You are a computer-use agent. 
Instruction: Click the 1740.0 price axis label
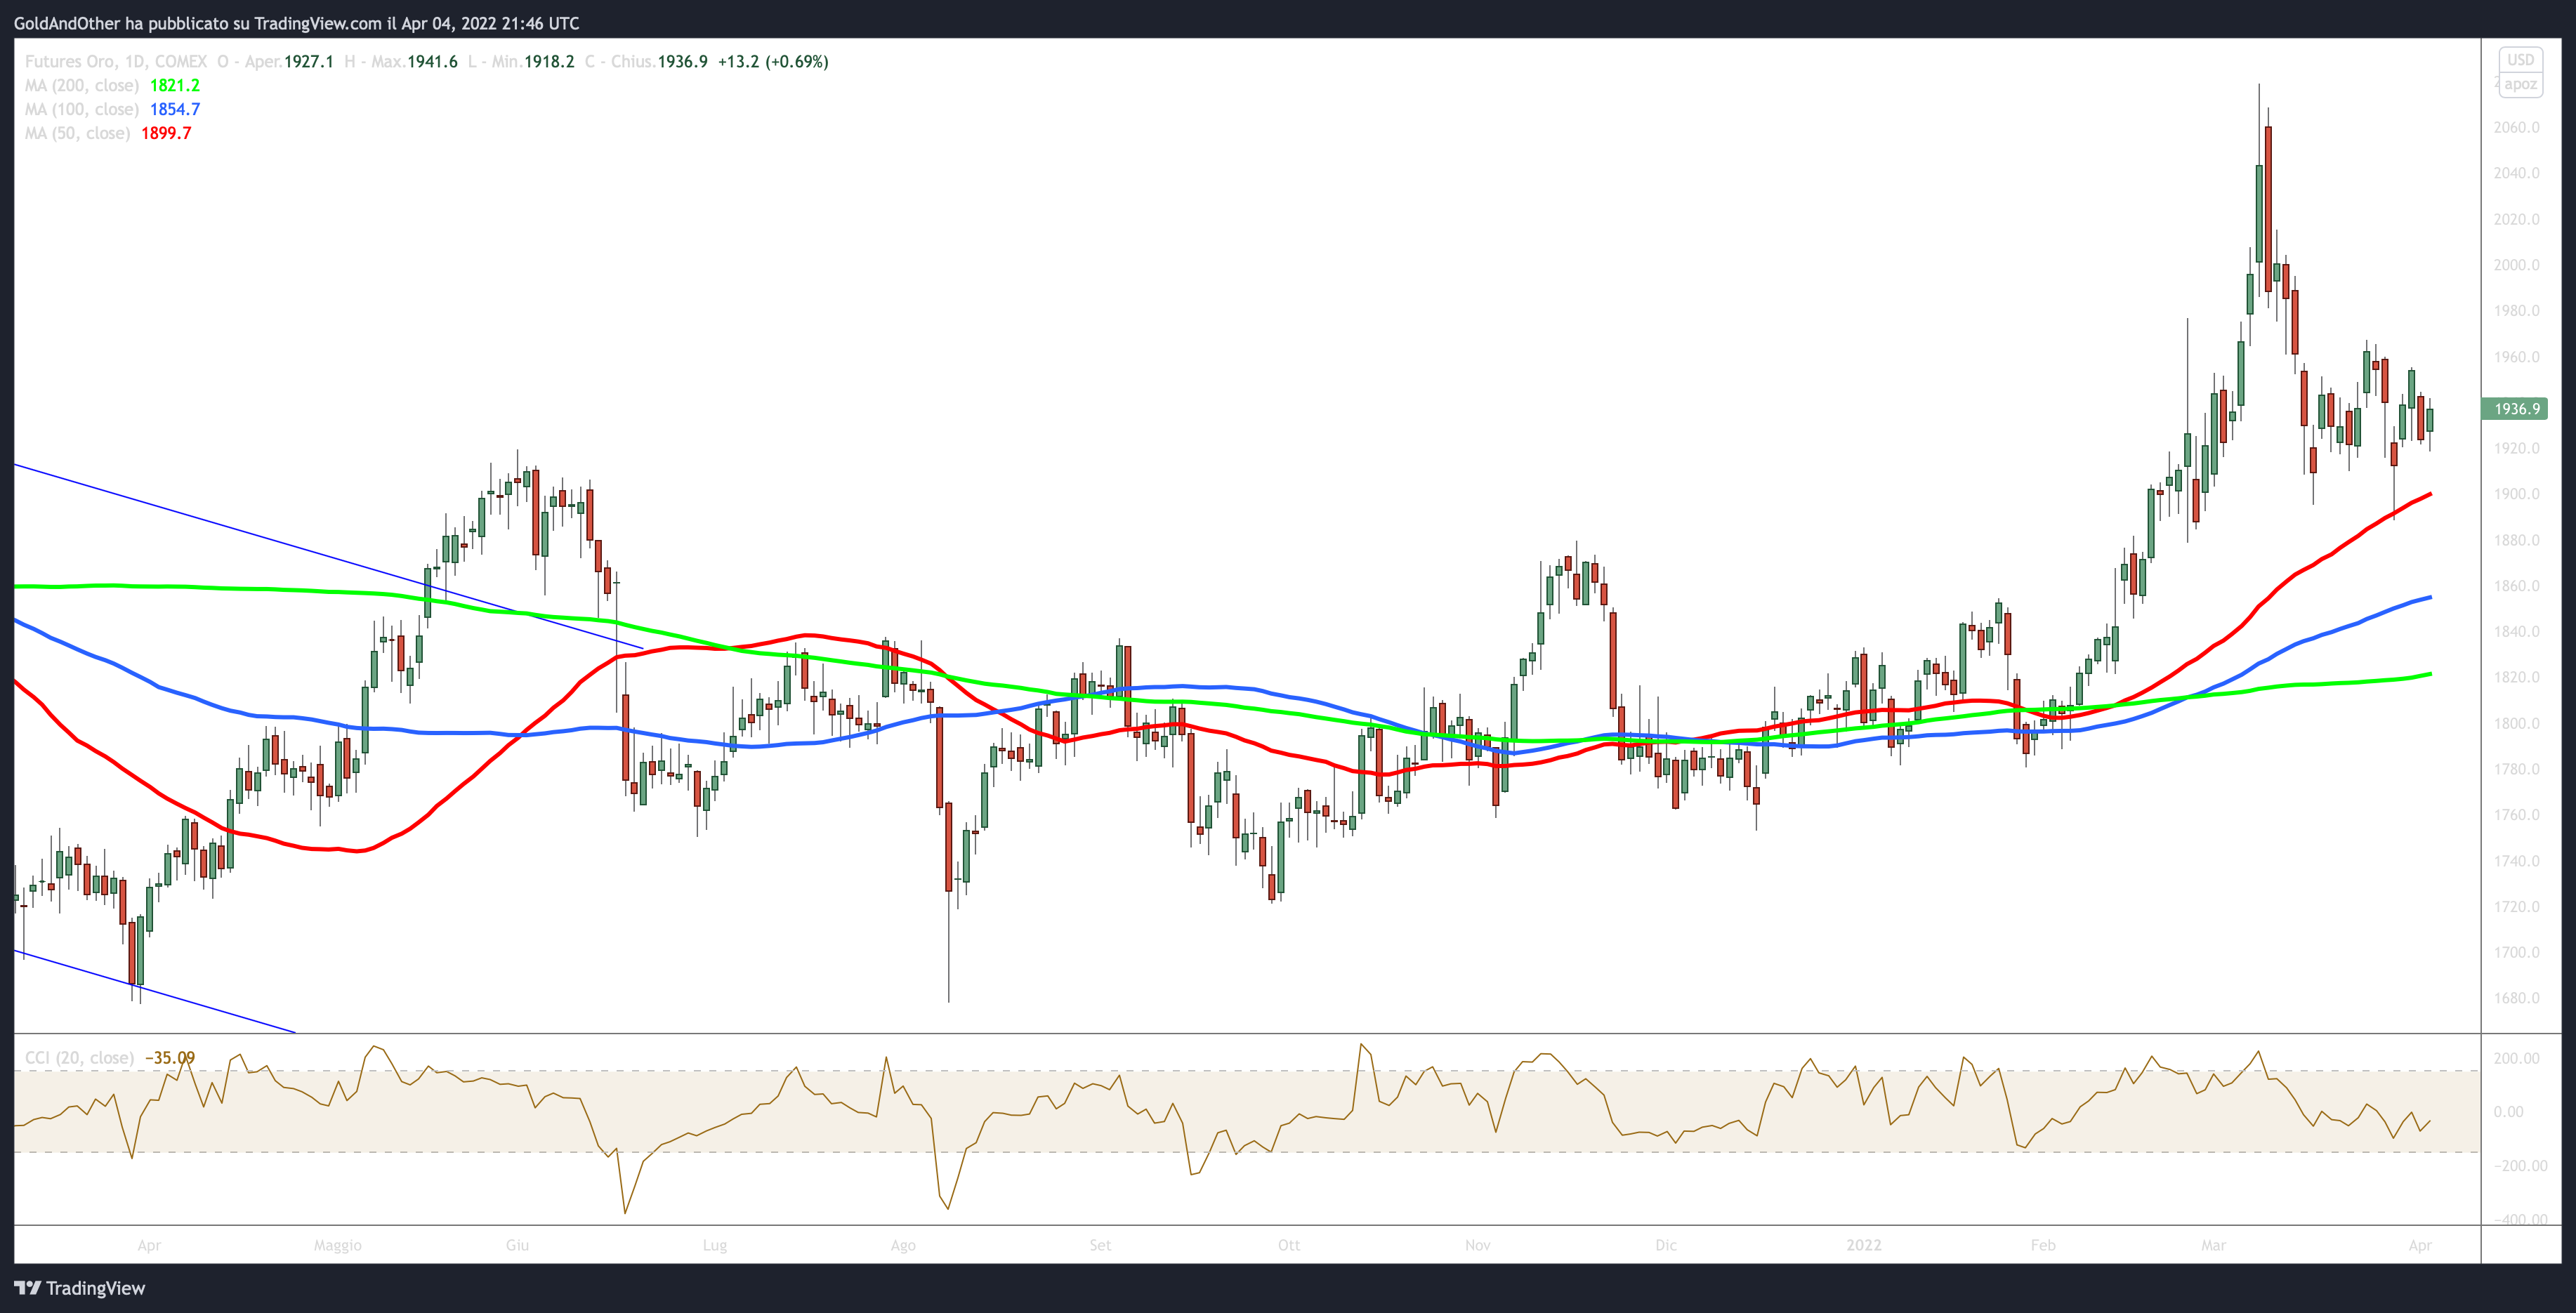click(x=2517, y=861)
